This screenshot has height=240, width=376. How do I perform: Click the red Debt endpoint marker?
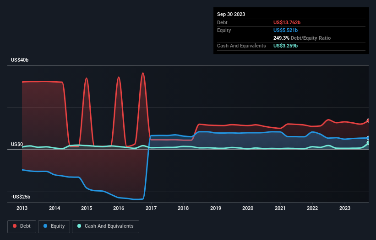(368, 120)
